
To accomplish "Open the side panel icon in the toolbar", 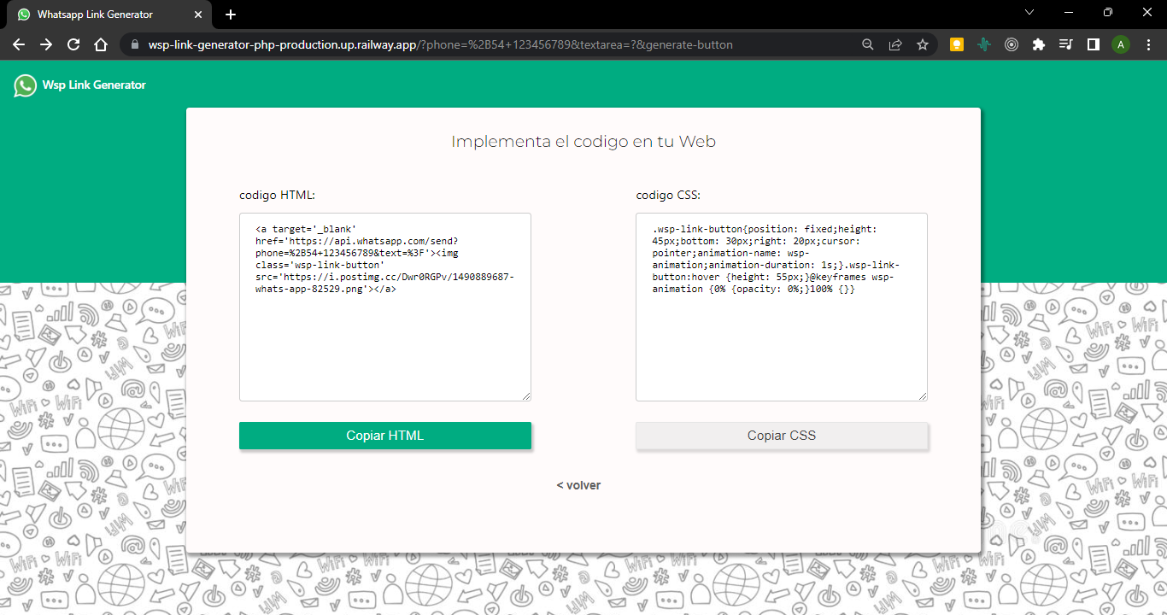I will coord(1094,44).
